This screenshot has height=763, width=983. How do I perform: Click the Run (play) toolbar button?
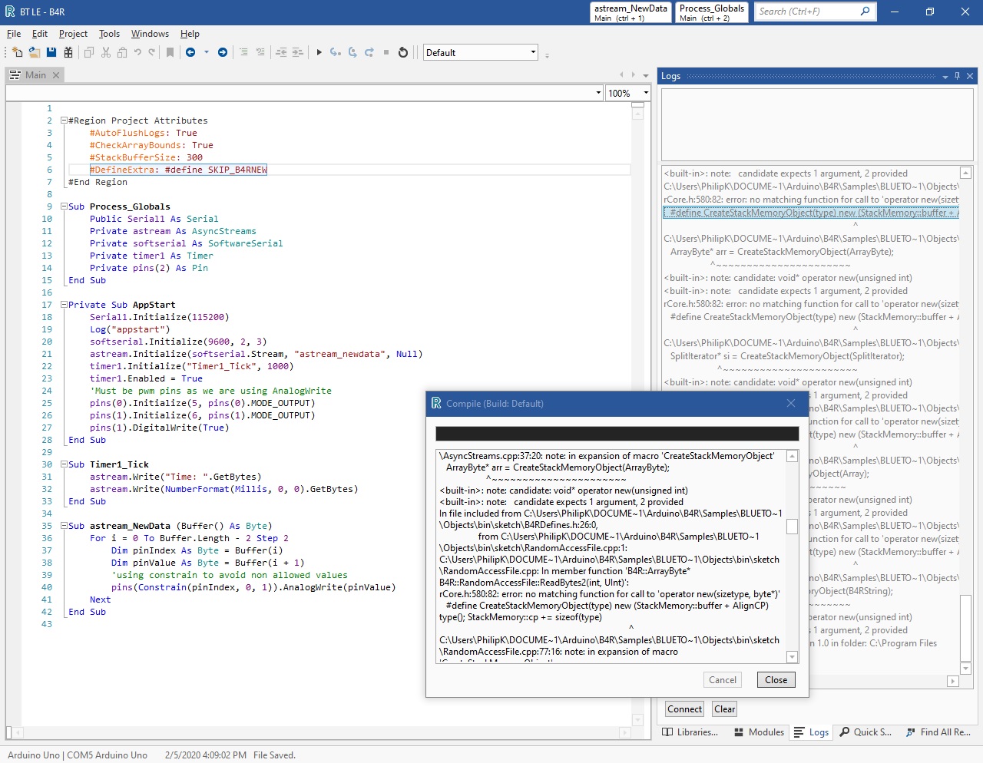coord(319,52)
